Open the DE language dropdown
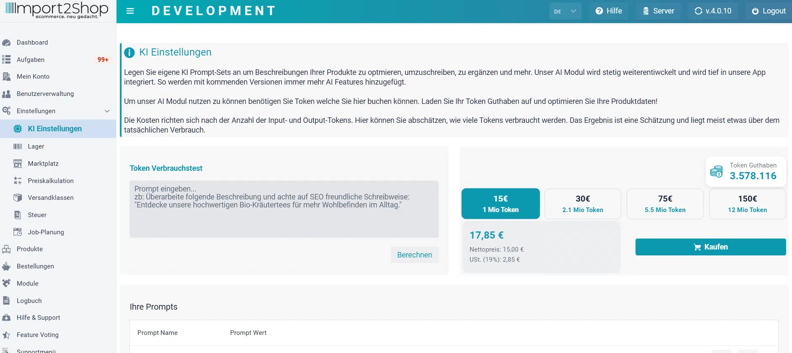 (x=565, y=11)
